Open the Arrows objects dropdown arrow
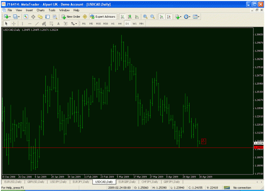 pyautogui.click(x=76, y=24)
